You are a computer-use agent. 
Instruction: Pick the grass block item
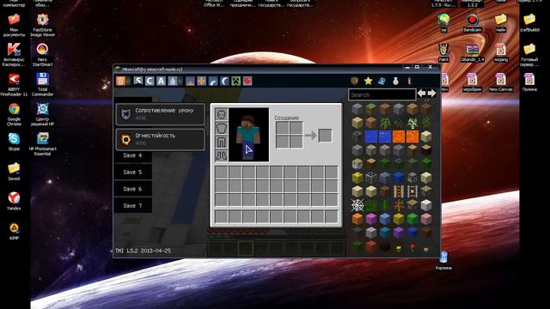(371, 109)
